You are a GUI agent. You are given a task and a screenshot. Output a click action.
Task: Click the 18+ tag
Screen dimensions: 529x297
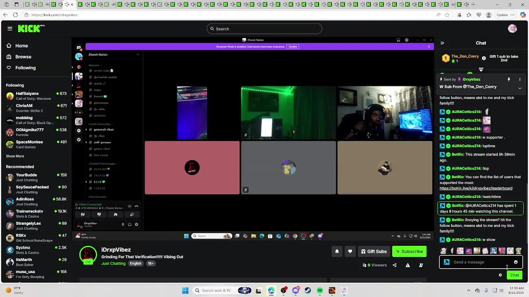click(151, 264)
